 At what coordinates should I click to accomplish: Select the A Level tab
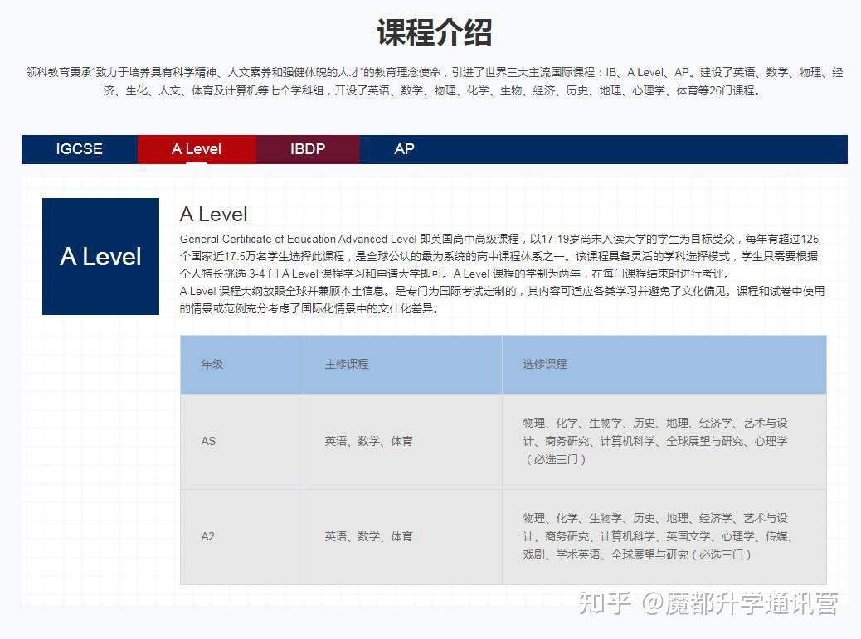[197, 149]
